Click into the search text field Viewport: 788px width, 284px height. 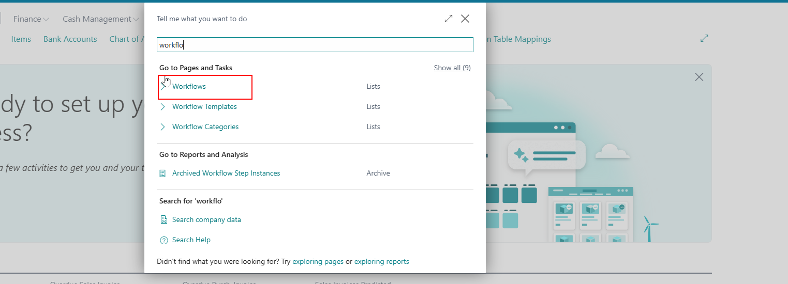[x=315, y=45]
